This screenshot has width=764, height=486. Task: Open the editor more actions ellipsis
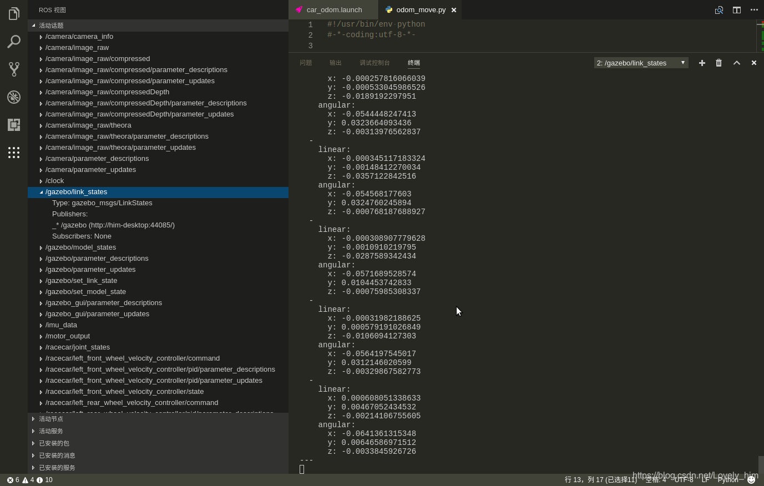tap(754, 10)
